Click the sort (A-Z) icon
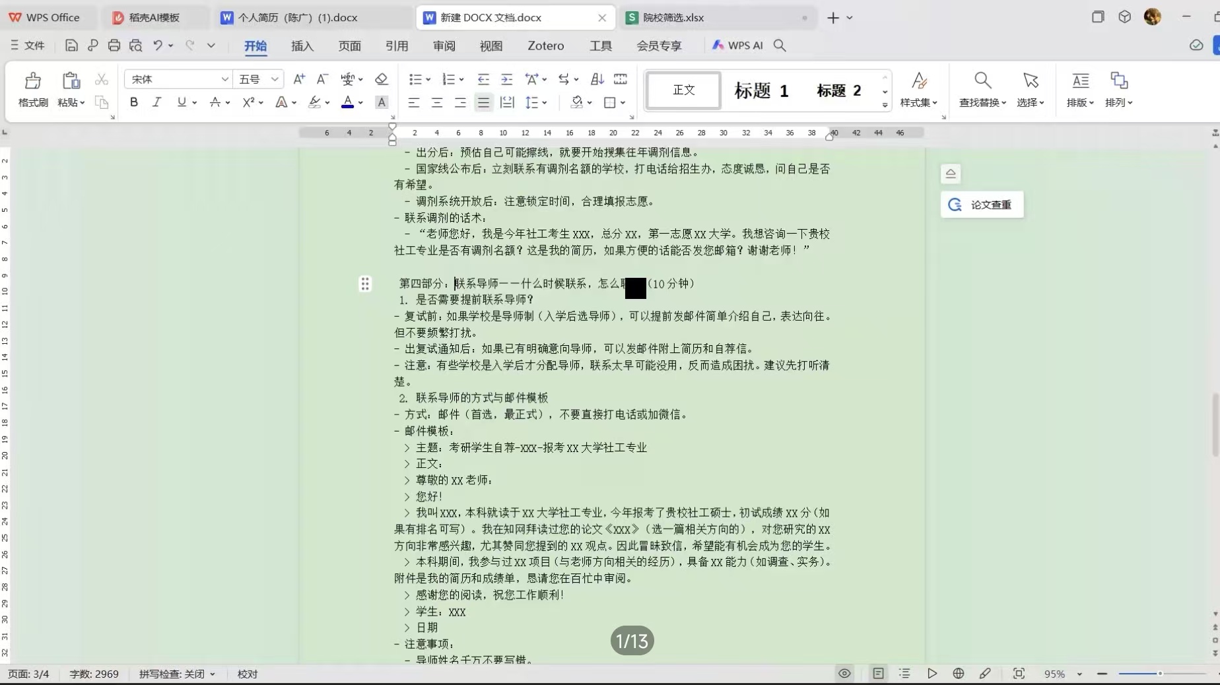This screenshot has width=1220, height=685. pos(597,79)
